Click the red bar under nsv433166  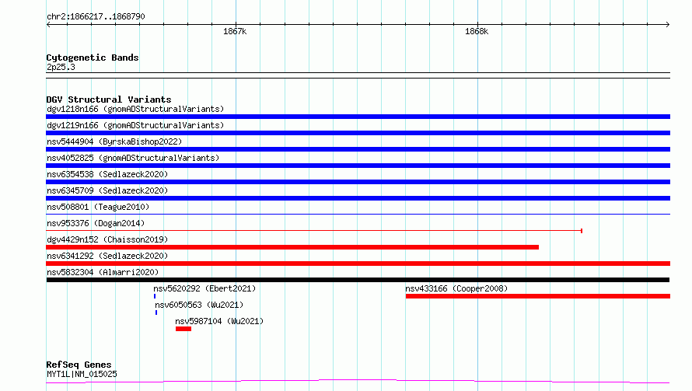tap(538, 296)
